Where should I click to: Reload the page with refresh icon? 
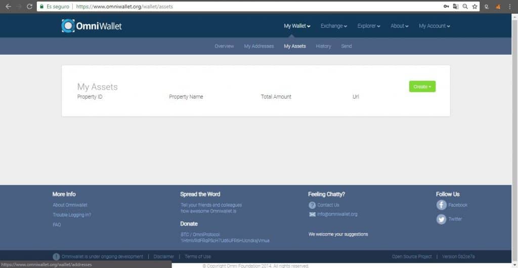tap(29, 7)
